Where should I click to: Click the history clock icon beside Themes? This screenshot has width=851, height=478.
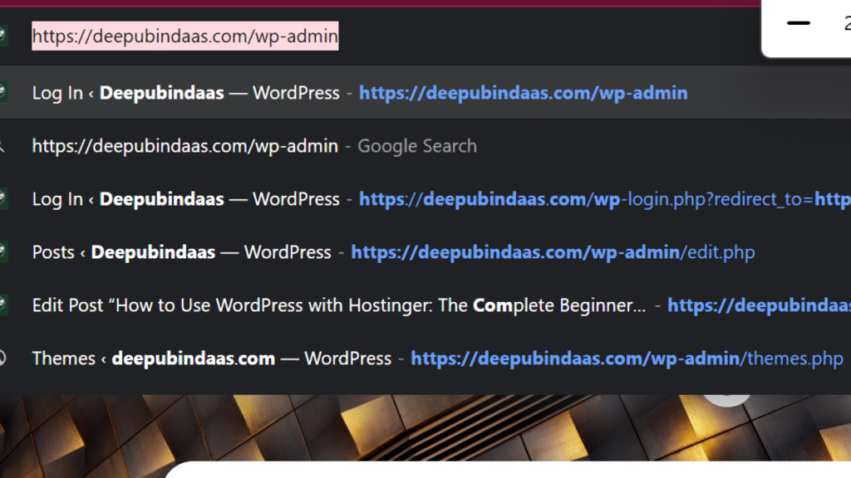(2, 358)
